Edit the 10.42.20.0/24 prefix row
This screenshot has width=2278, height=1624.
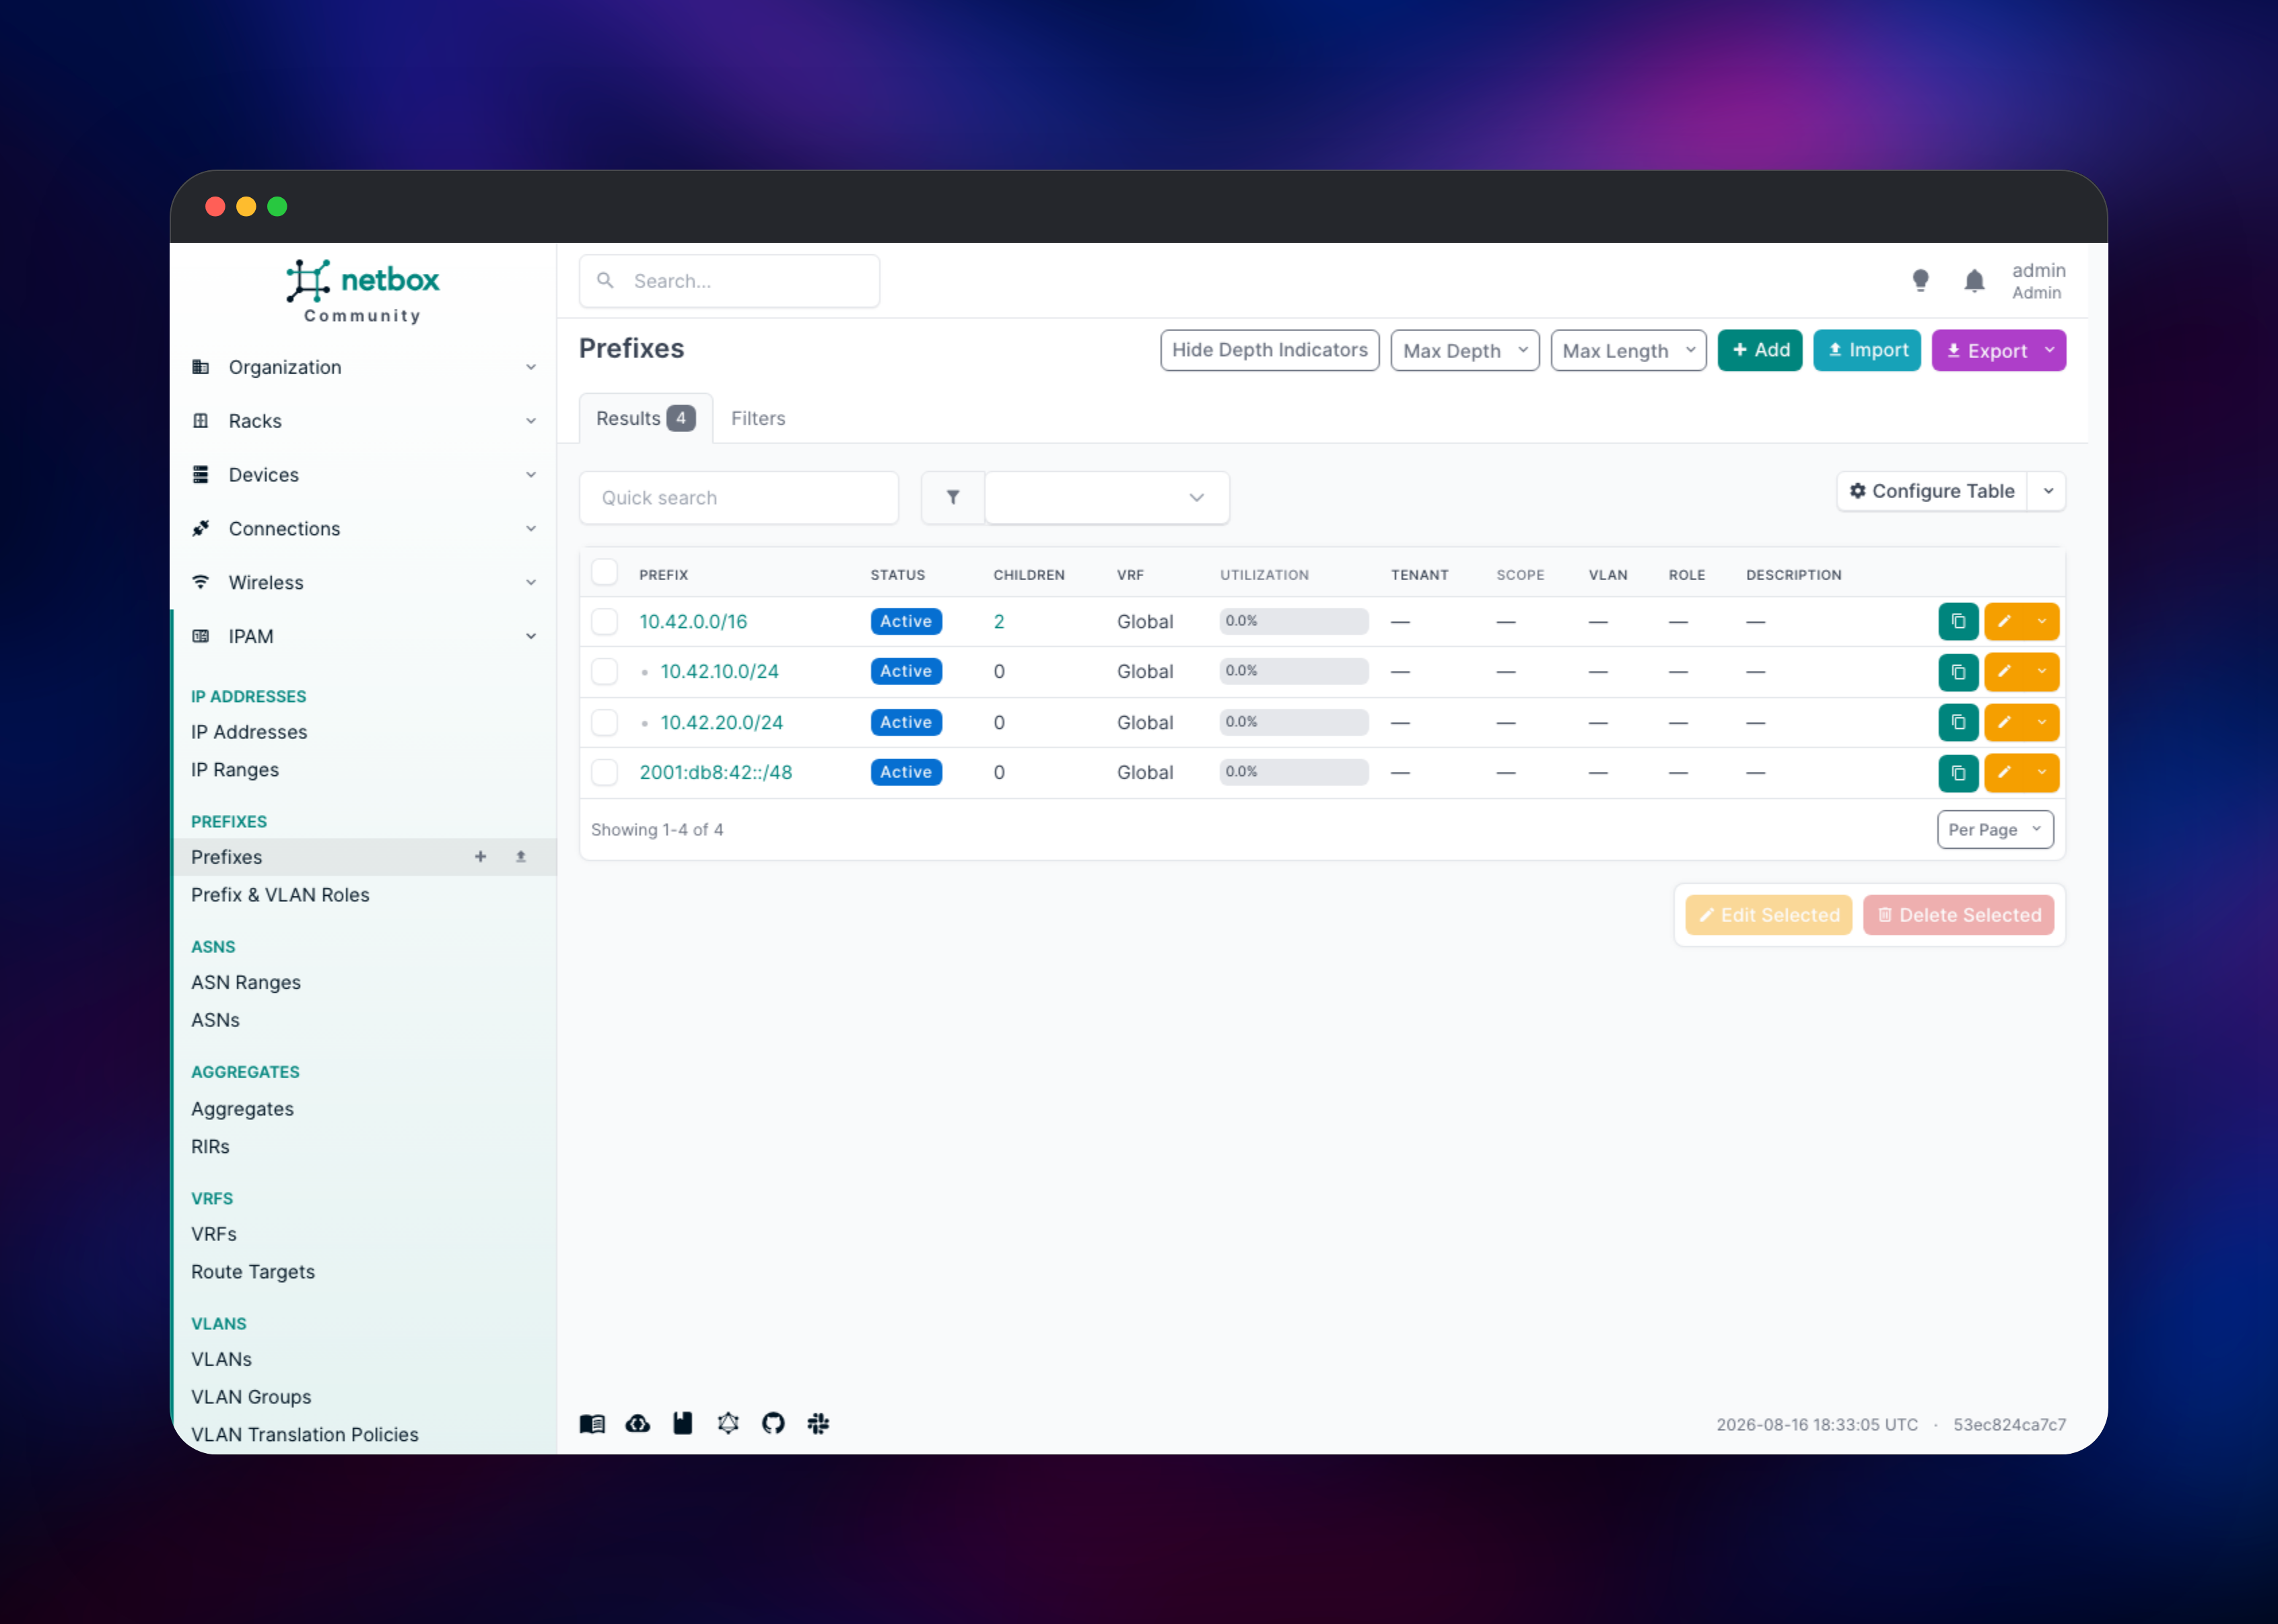click(x=2004, y=722)
